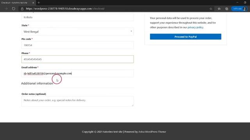Click the Order notes textarea

pyautogui.click(x=78, y=101)
